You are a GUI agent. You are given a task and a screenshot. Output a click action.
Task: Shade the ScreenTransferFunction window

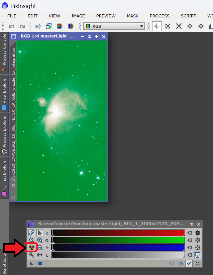pyautogui.click(x=192, y=224)
